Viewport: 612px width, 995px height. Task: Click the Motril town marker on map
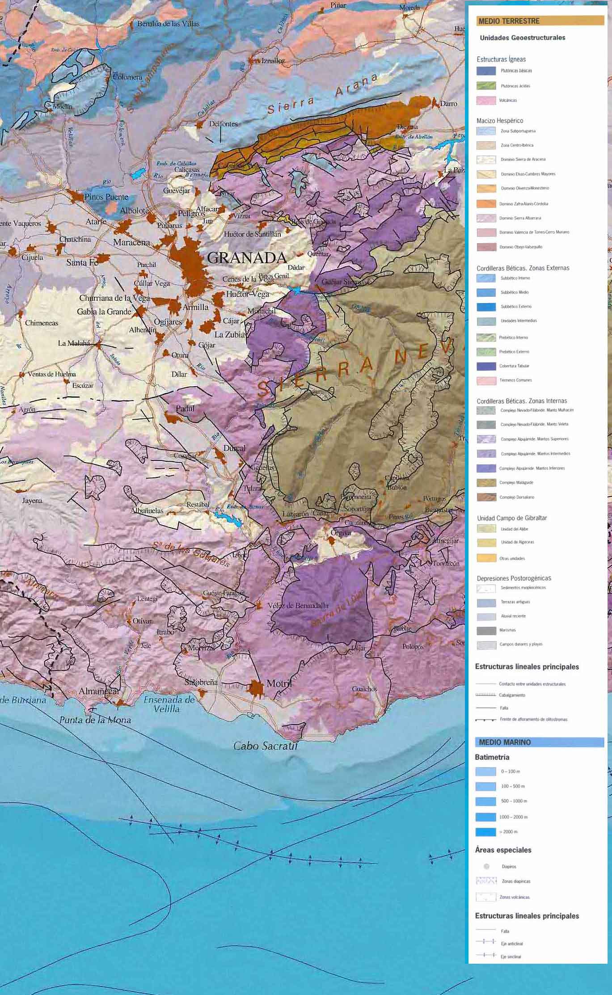point(257,687)
